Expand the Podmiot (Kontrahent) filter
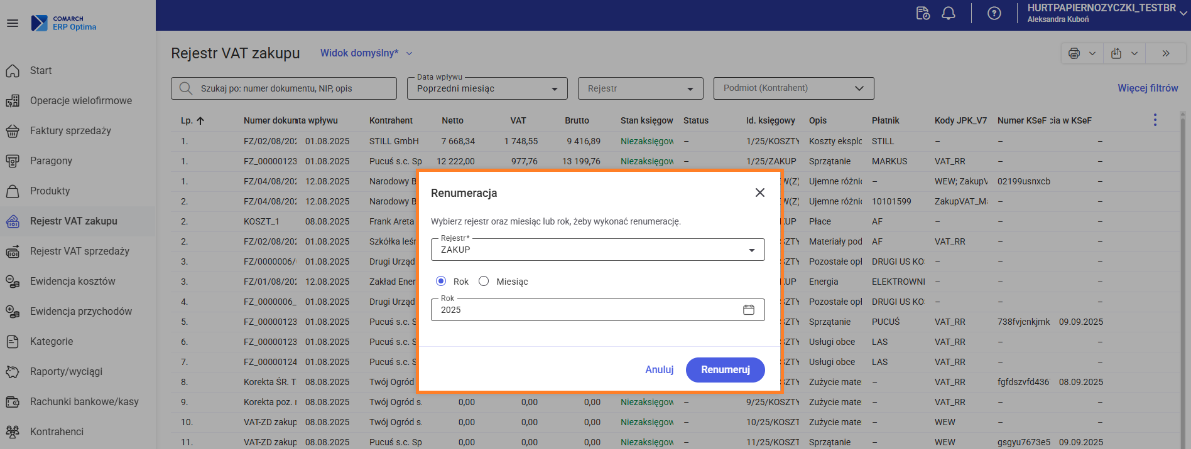The image size is (1191, 449). (x=793, y=88)
